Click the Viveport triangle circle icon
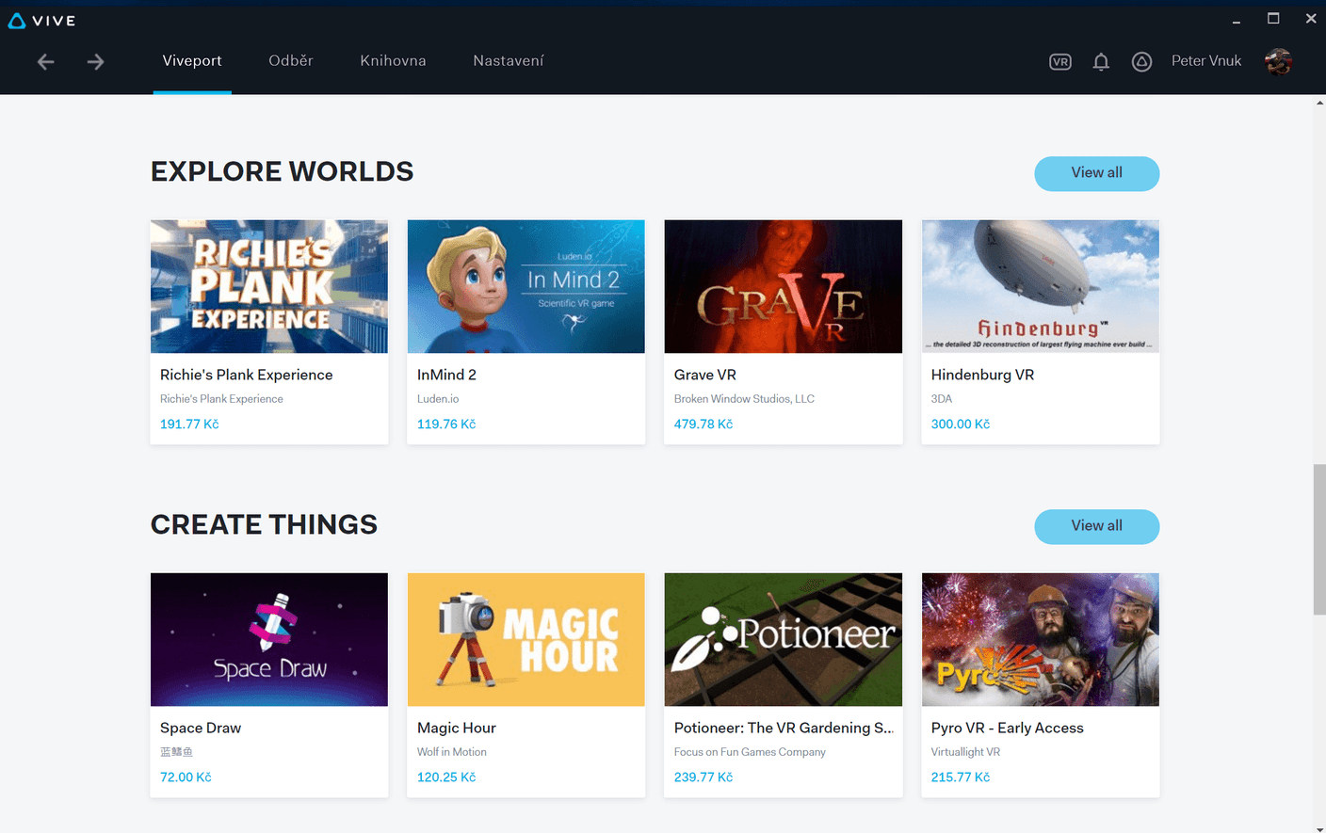The image size is (1326, 833). [1141, 62]
